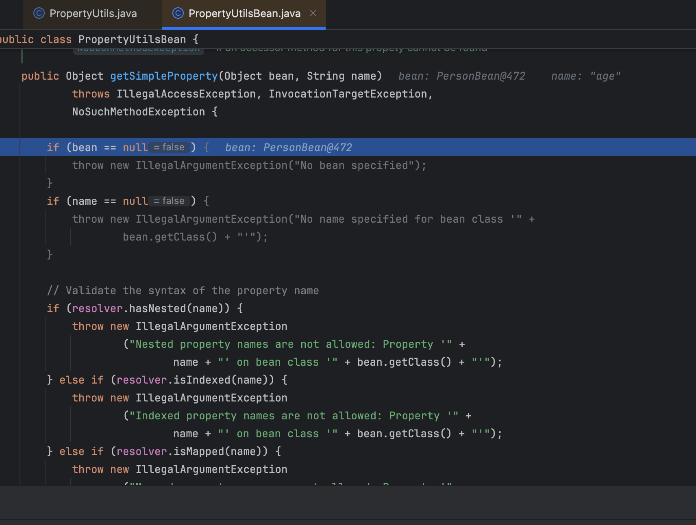The height and width of the screenshot is (525, 696).
Task: Click the class icon on PropertyUtilsBean.java tab
Action: click(x=178, y=13)
